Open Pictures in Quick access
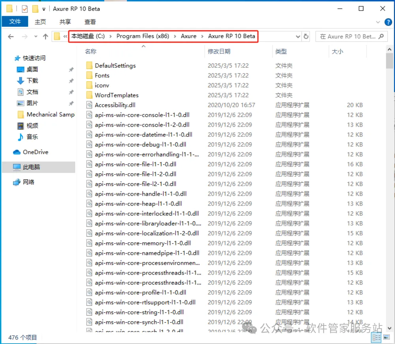Image resolution: width=395 pixels, height=344 pixels. pos(32,103)
